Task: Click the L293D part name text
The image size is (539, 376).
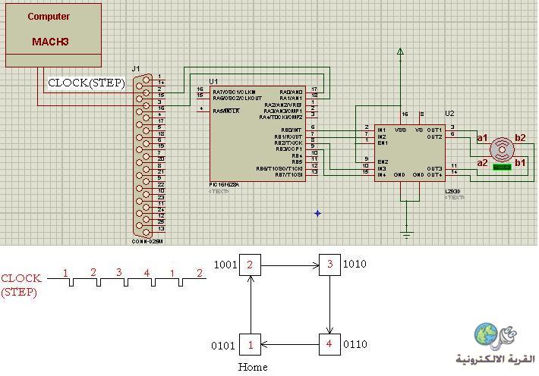Action: 452,191
